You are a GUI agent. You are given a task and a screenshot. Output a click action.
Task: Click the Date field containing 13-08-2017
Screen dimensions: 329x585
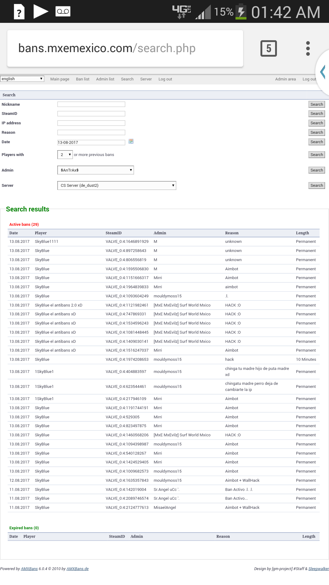point(91,142)
